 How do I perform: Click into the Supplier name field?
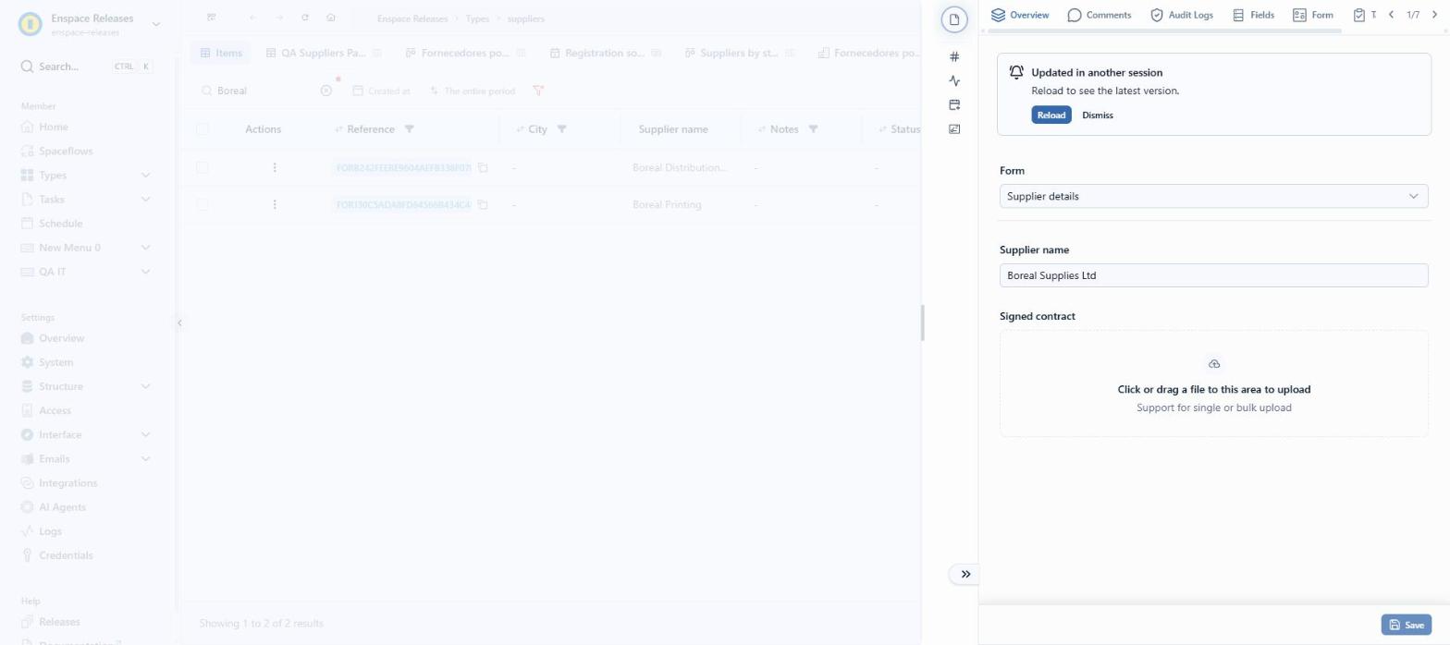pyautogui.click(x=1213, y=275)
